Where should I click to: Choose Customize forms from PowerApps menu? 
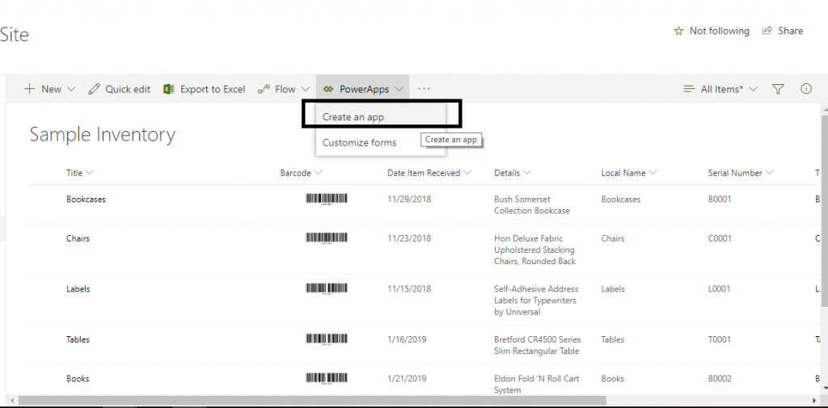(381, 142)
